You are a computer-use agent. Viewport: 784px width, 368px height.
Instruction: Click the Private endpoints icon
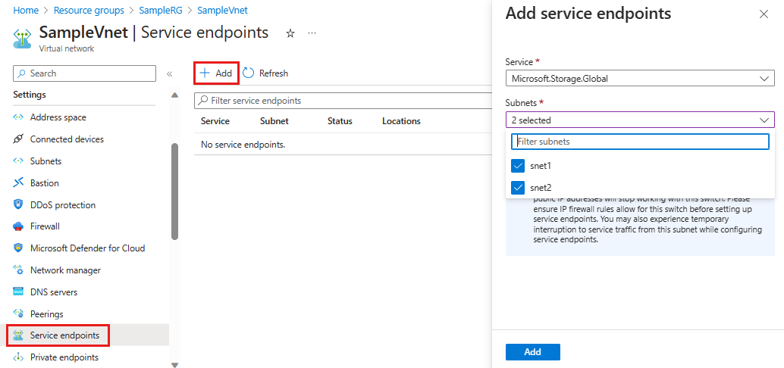pos(18,357)
